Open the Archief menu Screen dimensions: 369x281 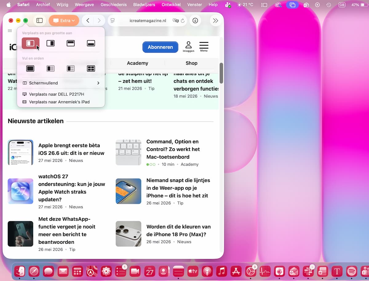pos(43,5)
